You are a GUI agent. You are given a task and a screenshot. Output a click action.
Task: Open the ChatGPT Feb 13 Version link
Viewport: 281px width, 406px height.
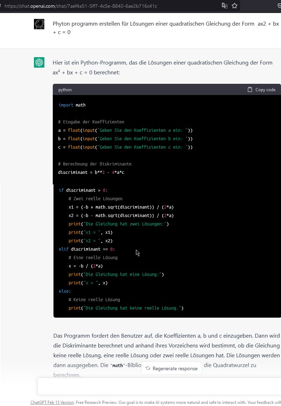(52, 402)
